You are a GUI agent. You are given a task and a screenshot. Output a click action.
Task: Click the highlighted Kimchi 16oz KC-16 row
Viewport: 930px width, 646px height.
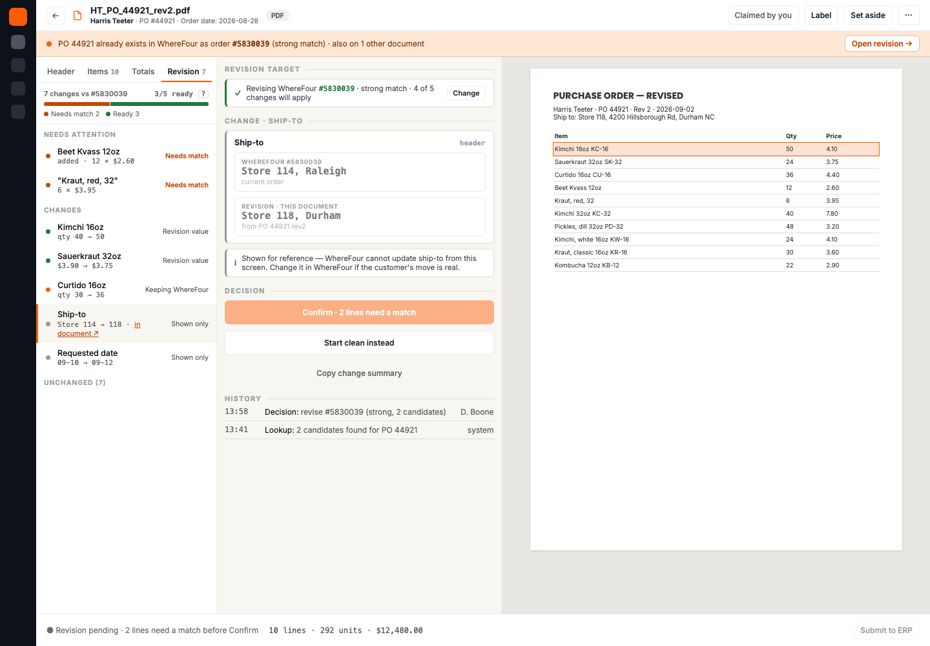(716, 149)
